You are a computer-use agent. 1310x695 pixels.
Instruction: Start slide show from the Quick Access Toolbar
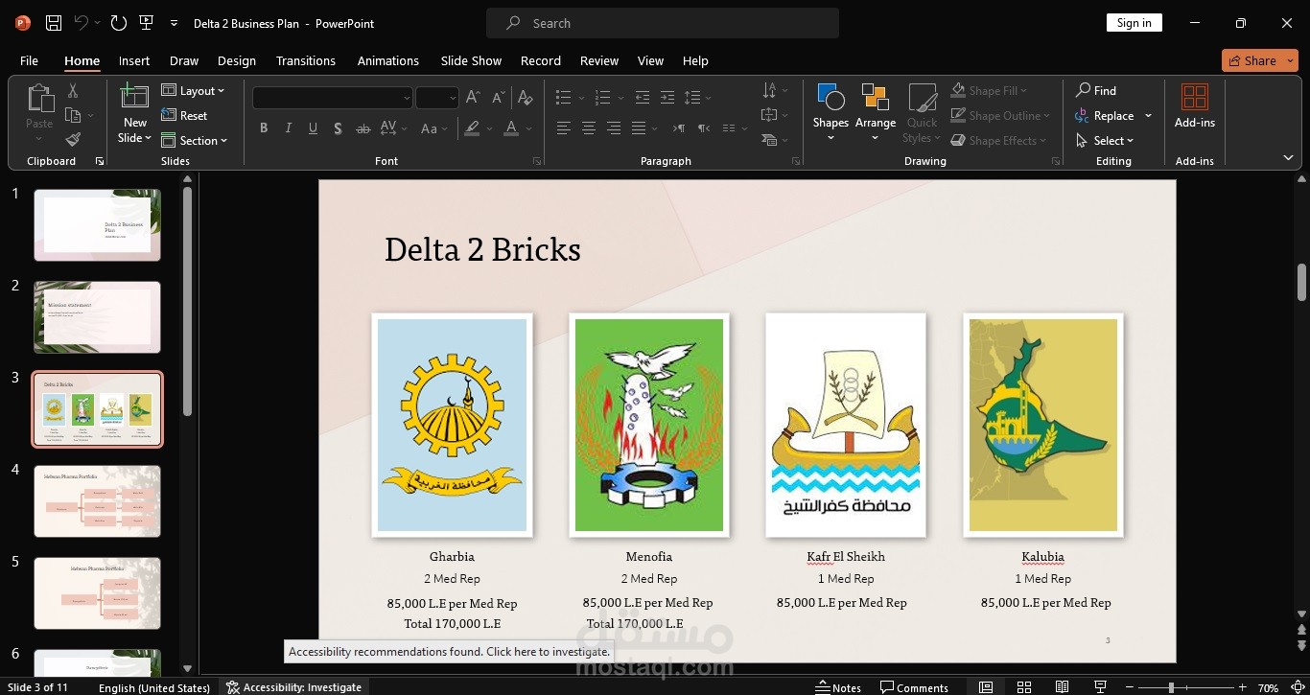point(146,23)
